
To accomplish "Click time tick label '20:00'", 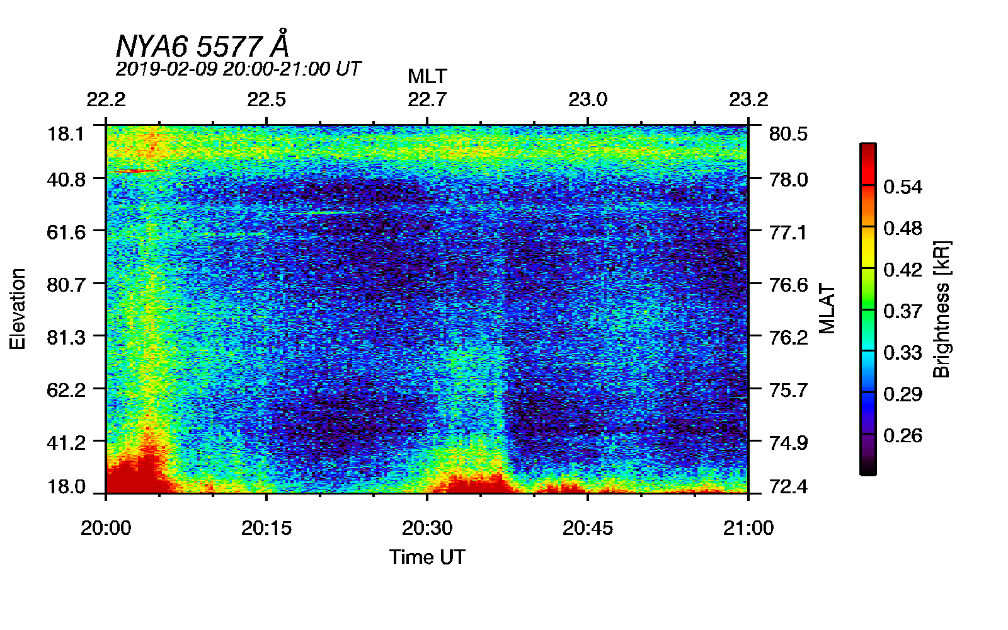I will (106, 528).
